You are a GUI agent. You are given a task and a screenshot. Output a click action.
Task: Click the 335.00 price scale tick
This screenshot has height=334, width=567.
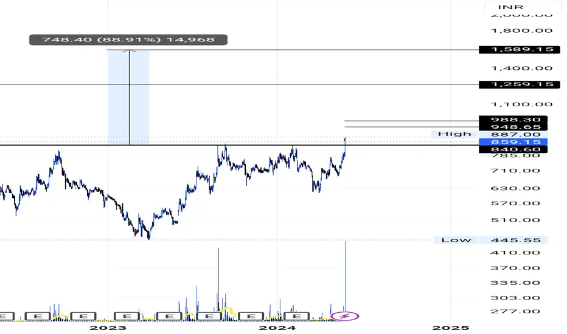coord(515,283)
